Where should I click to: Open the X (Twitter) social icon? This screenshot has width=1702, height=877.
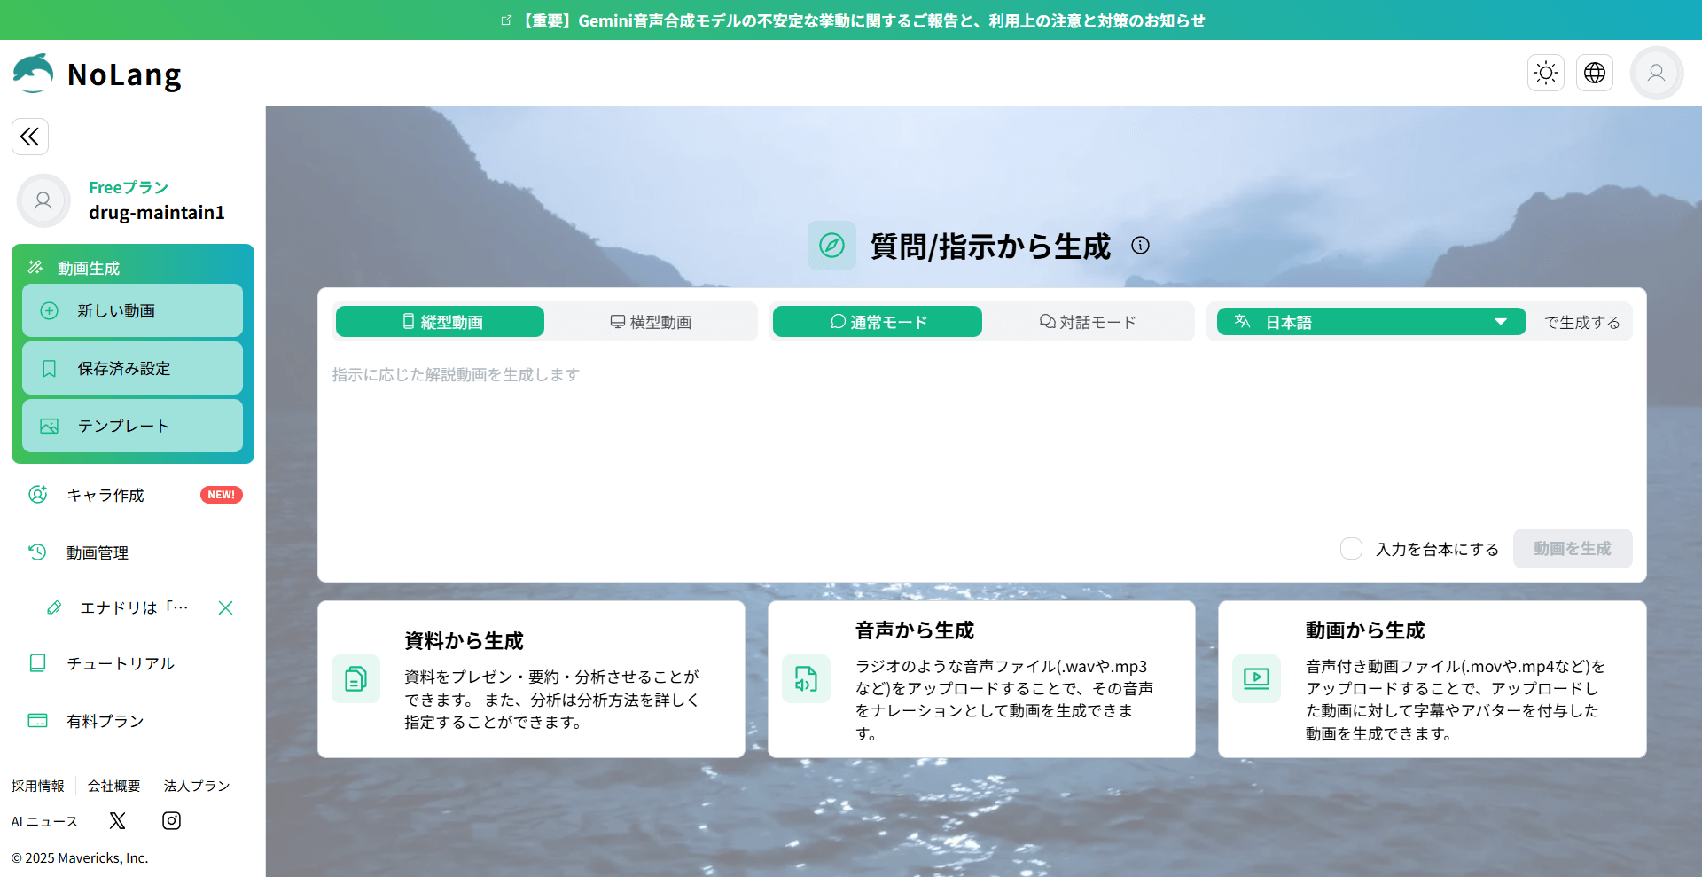click(117, 821)
